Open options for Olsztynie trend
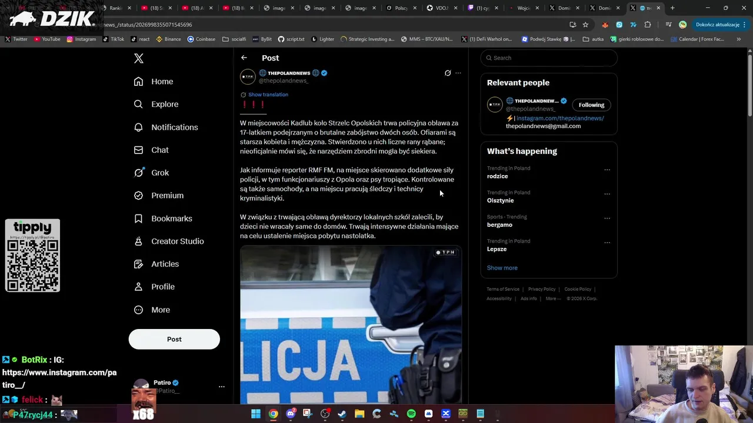 [607, 194]
